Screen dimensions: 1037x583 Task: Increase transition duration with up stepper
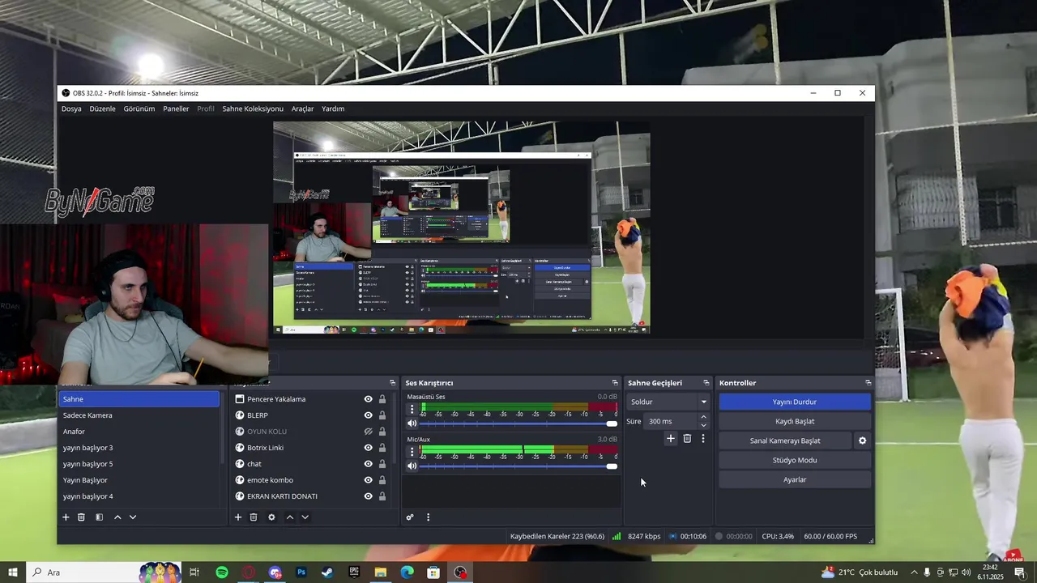[703, 417]
